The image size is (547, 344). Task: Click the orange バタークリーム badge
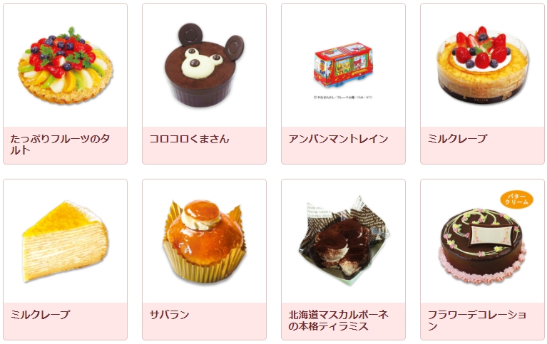516,199
